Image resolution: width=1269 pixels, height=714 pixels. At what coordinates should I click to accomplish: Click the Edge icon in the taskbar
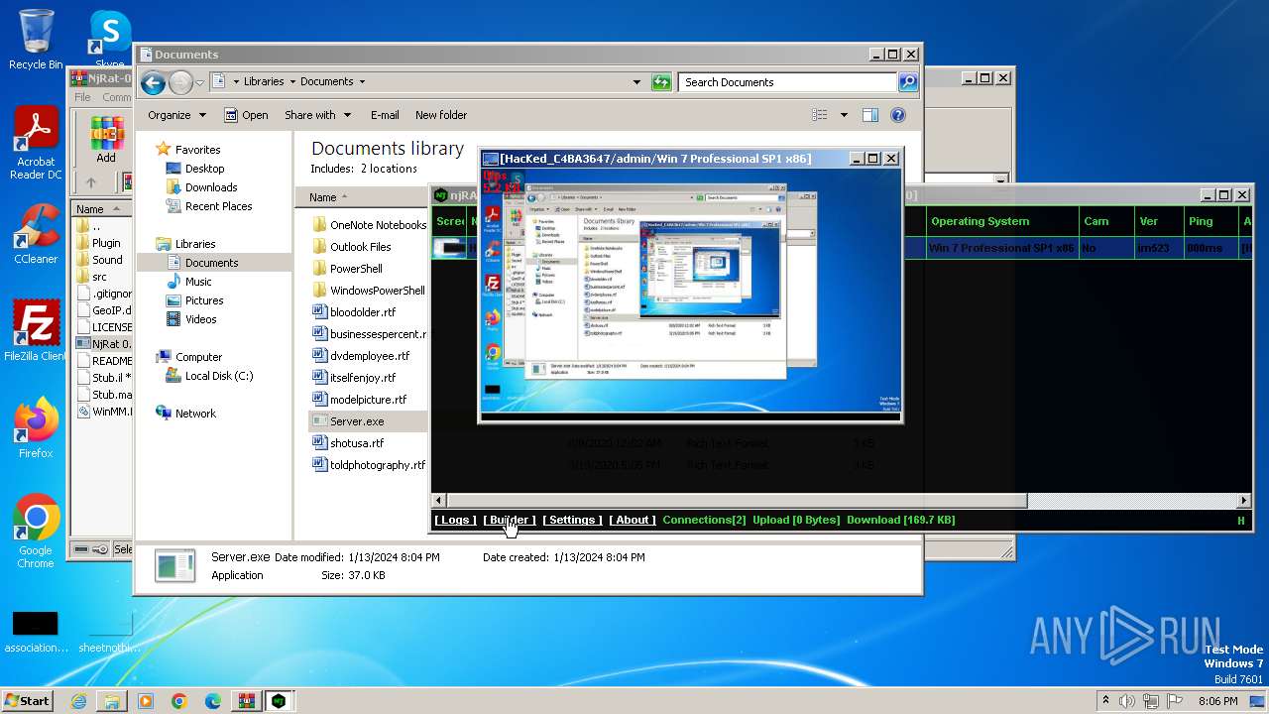pos(213,701)
